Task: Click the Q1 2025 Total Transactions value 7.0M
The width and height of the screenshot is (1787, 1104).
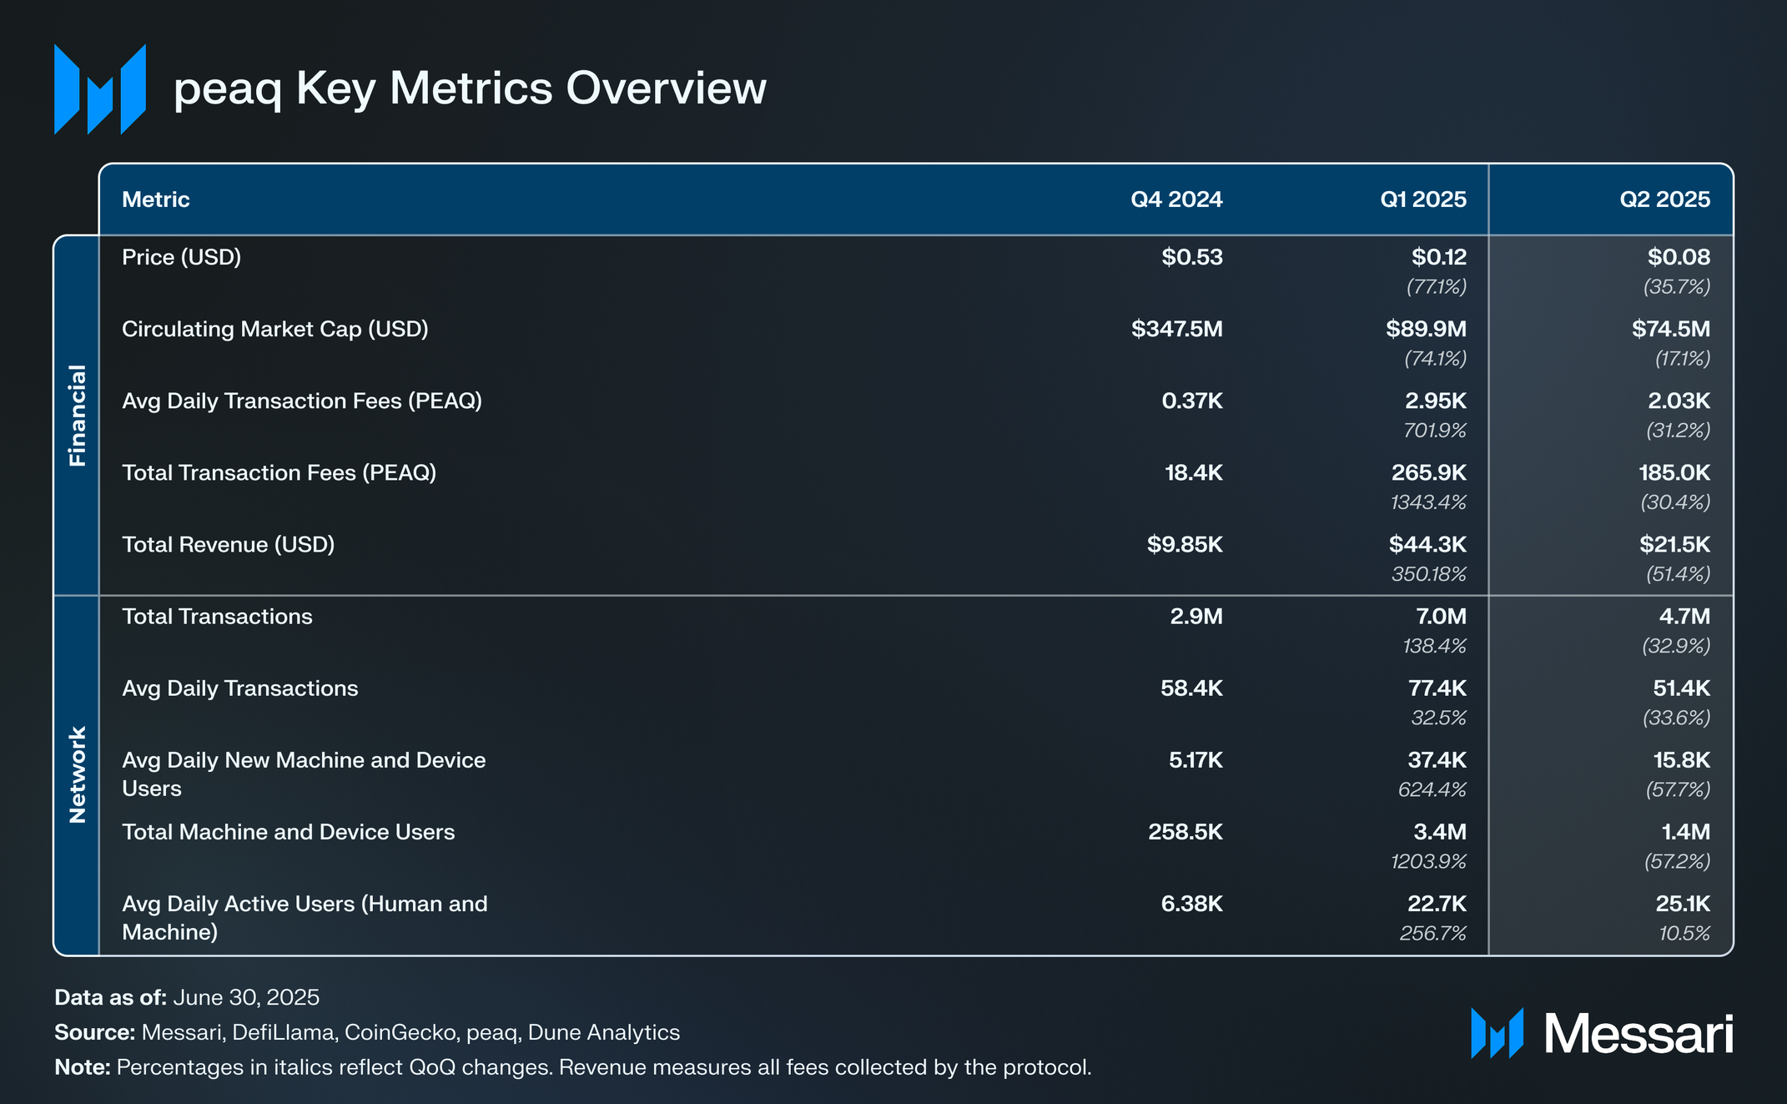Action: tap(1440, 616)
